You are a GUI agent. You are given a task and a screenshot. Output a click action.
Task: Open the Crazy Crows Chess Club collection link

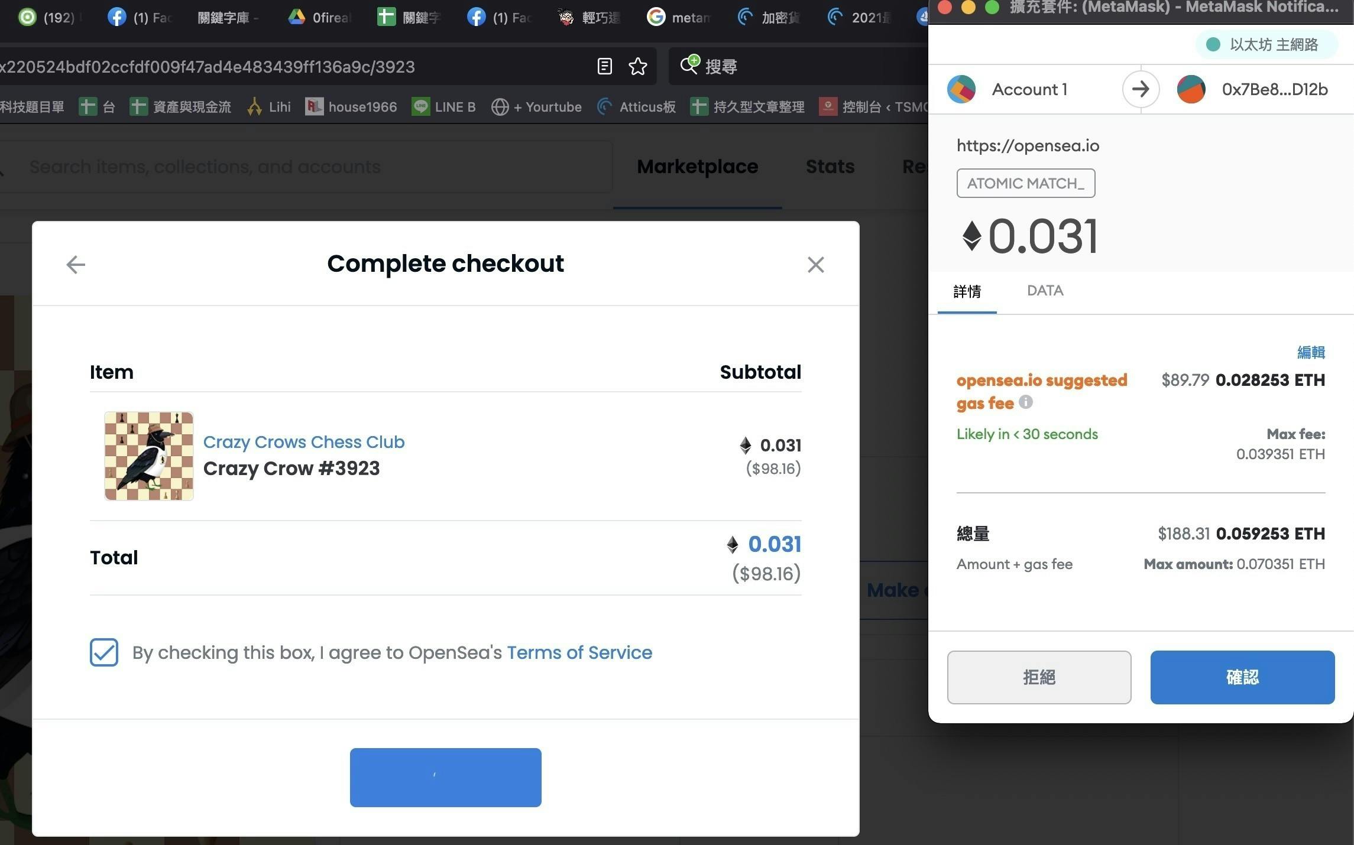(x=303, y=442)
